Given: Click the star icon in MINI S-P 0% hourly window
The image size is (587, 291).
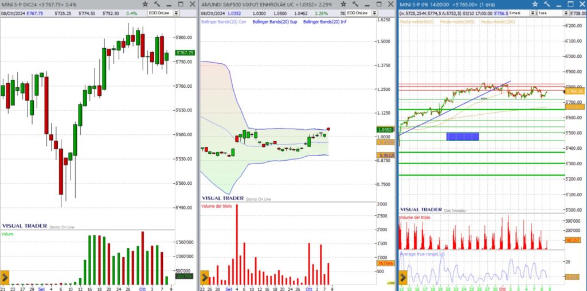Looking at the screenshot, I should click(x=535, y=4).
